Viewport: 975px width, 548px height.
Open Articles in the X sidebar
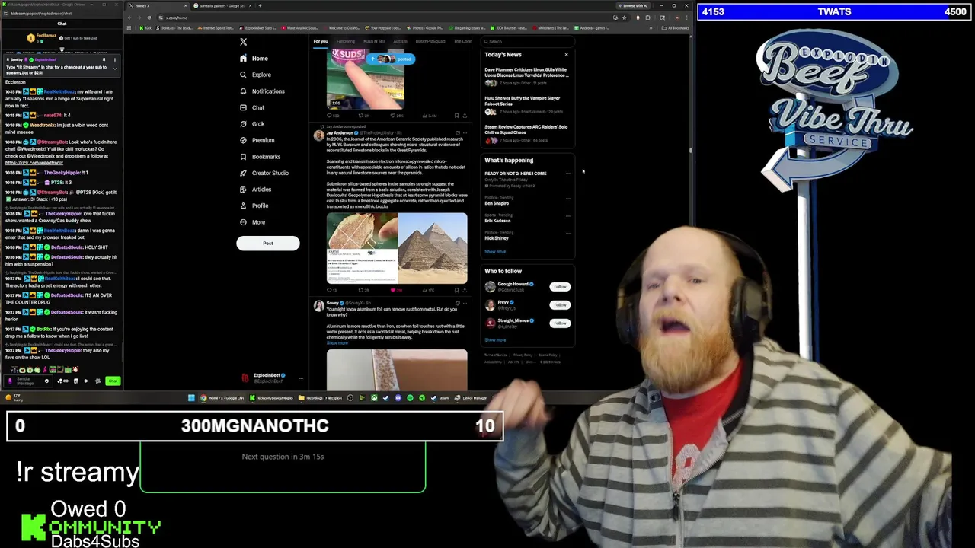point(255,190)
